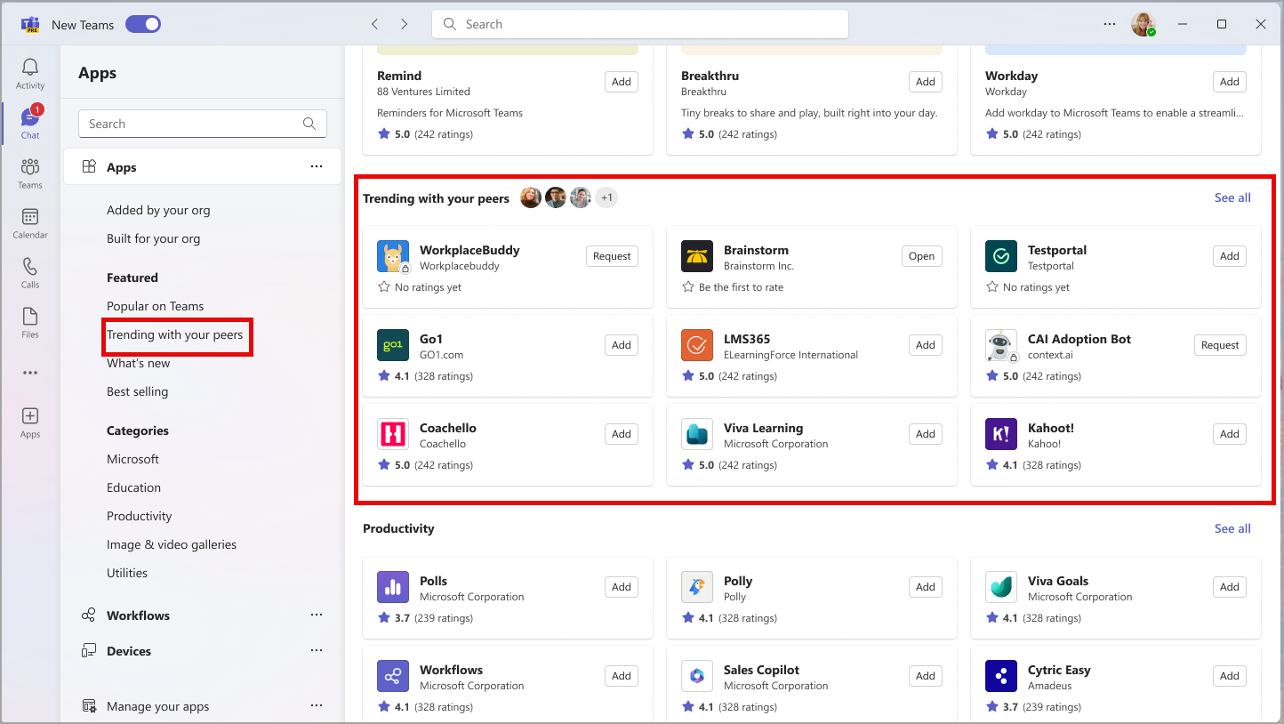Viewport: 1284px width, 724px height.
Task: Open the Utilities category
Action: click(x=127, y=573)
